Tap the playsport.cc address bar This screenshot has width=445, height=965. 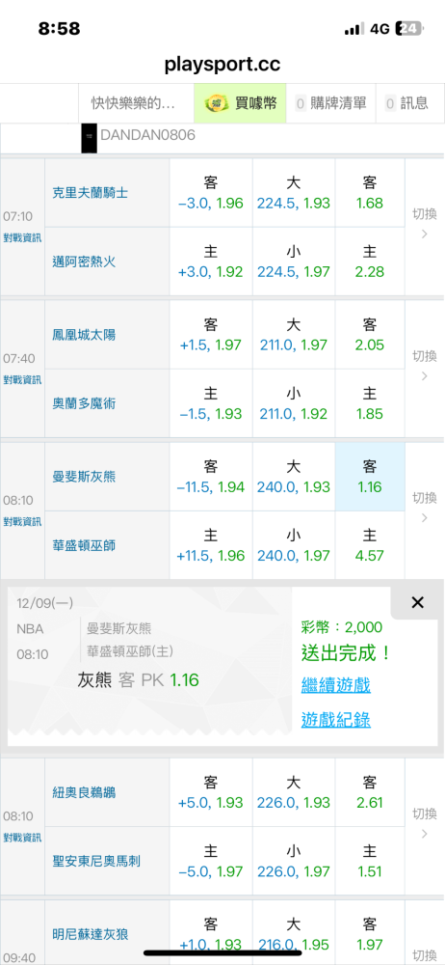pos(222,65)
